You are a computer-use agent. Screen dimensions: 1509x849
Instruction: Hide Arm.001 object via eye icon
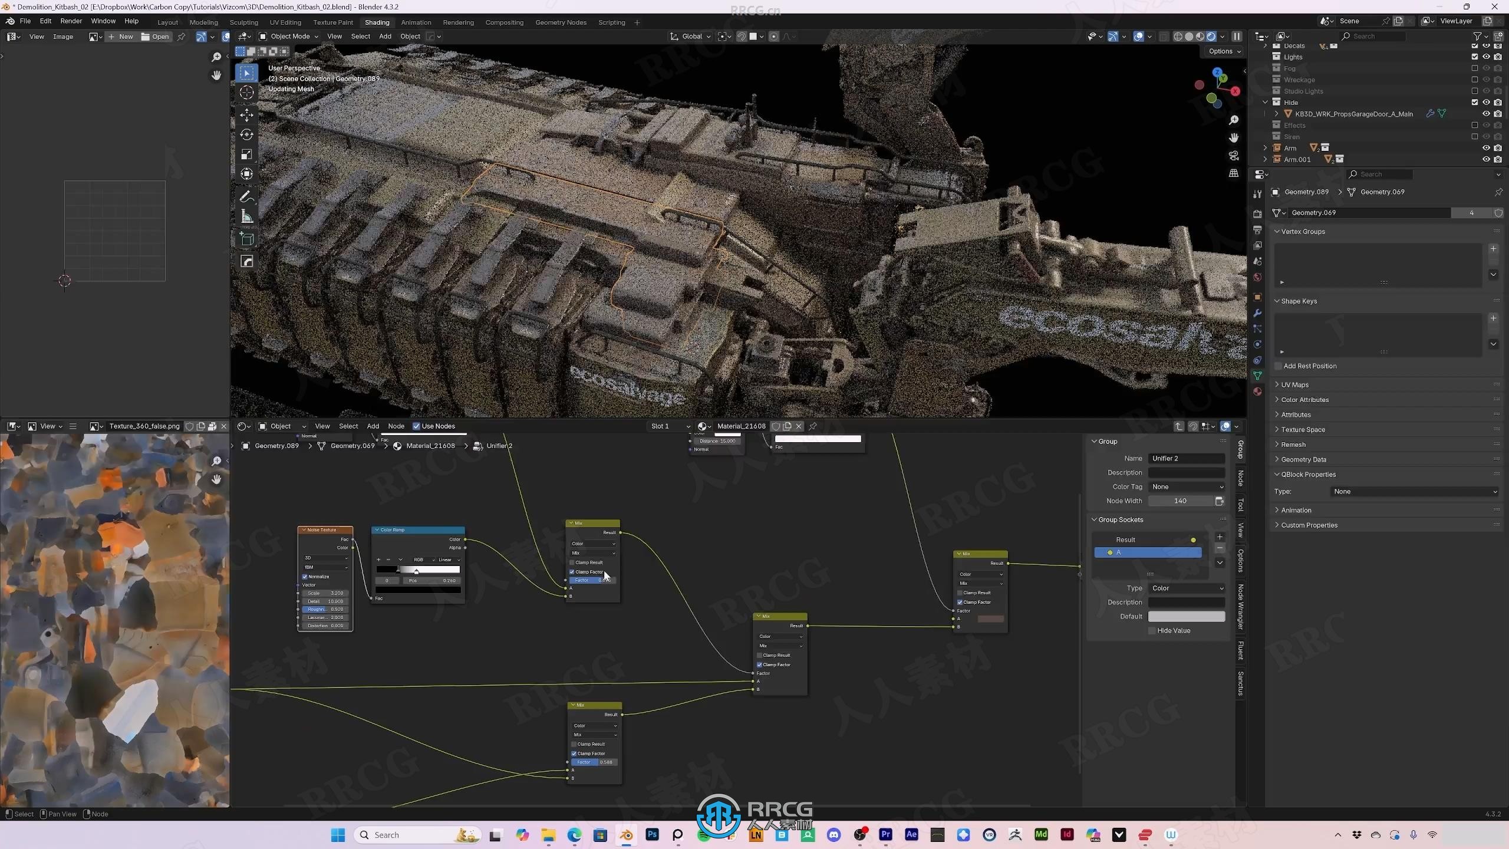click(1486, 159)
